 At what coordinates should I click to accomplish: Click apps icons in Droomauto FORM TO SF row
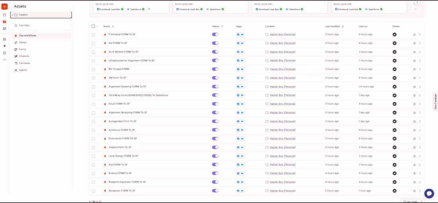click(240, 138)
